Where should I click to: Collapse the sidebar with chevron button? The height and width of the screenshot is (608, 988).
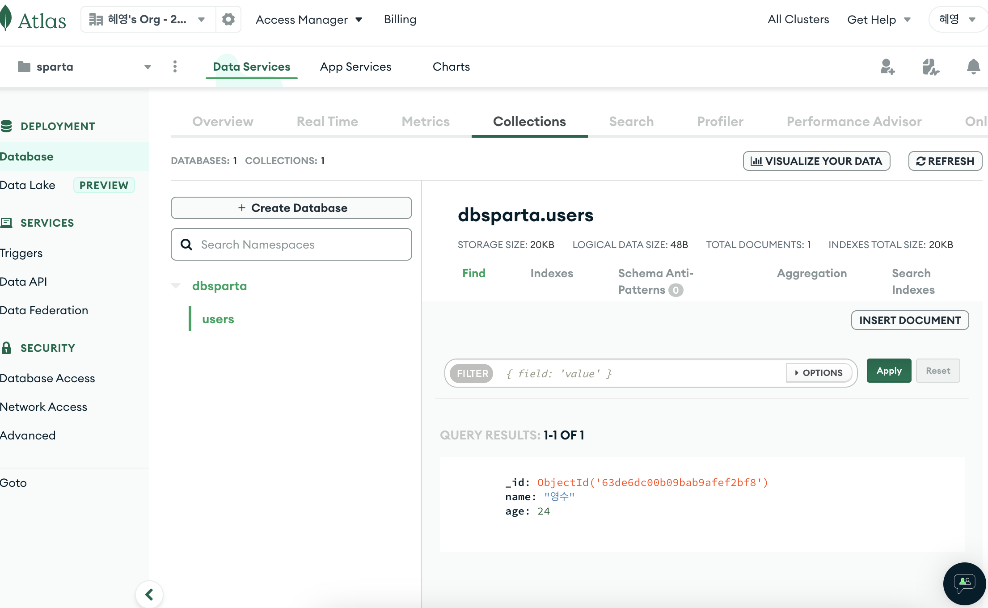coord(149,595)
